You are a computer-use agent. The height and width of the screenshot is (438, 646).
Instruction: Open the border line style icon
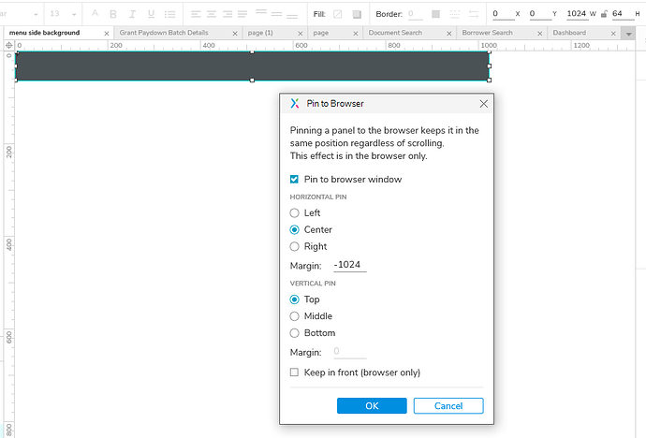coord(455,14)
